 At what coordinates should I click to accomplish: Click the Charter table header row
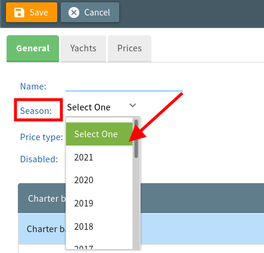(141, 198)
